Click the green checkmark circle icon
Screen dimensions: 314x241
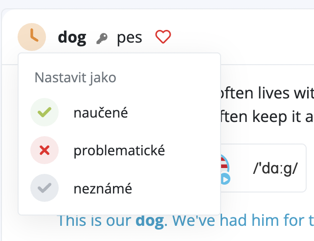pos(45,113)
